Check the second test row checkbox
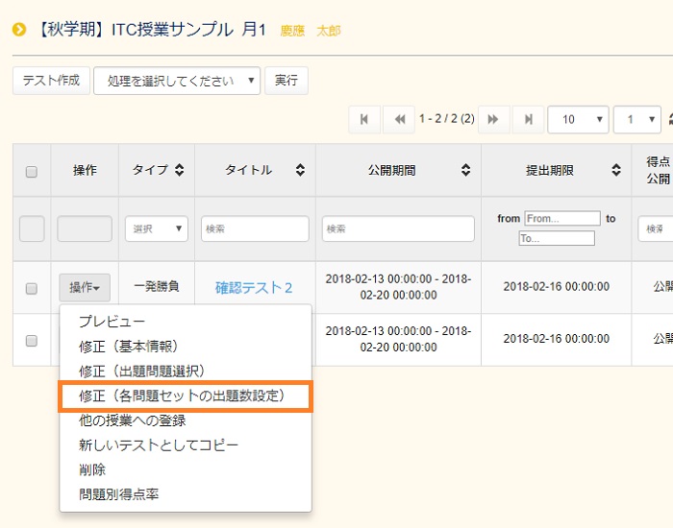The image size is (673, 528). click(x=32, y=340)
